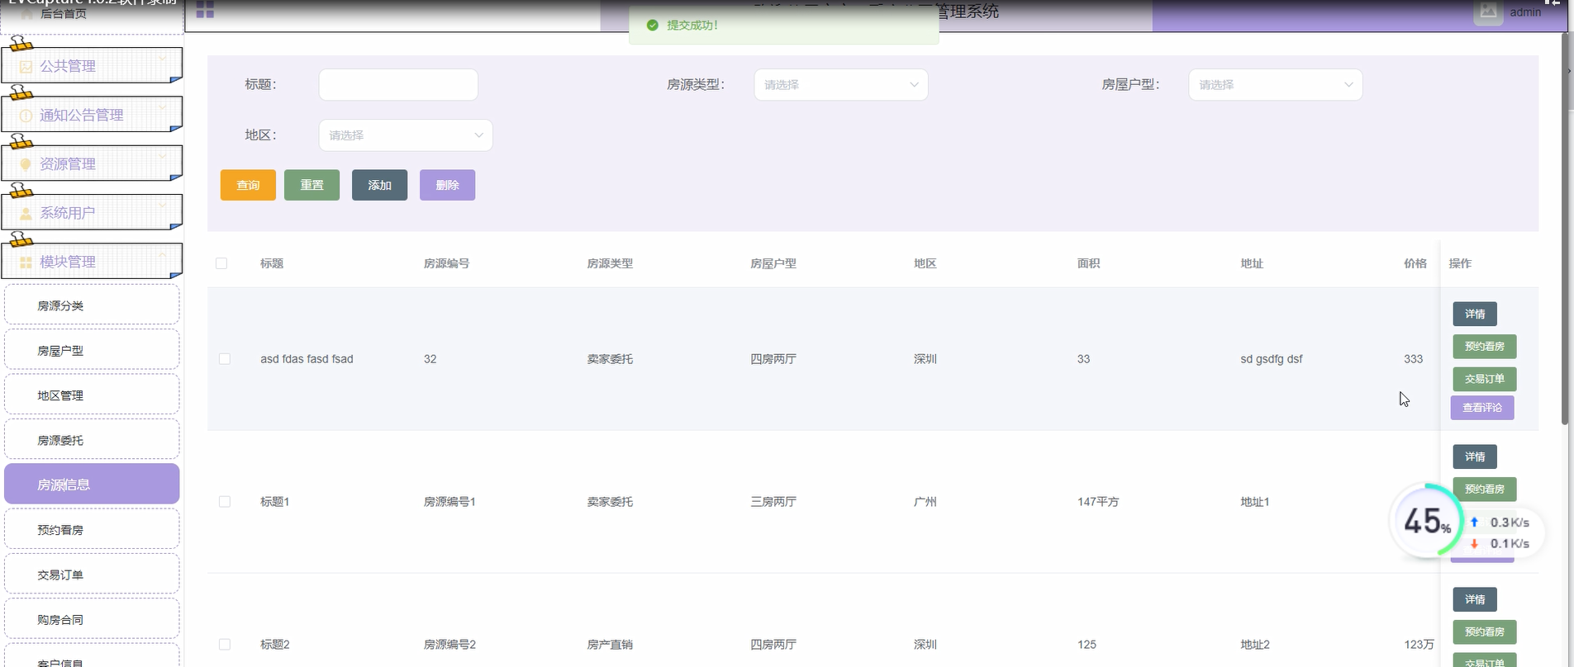Click the 模块管理 grid icon

pyautogui.click(x=26, y=262)
